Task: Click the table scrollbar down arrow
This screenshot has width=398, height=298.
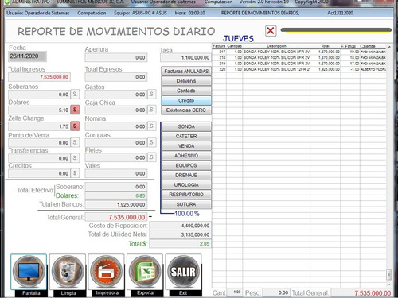Action: [389, 284]
